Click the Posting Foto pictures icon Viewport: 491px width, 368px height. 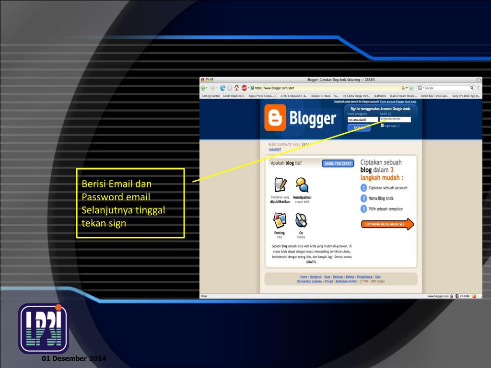coord(280,220)
